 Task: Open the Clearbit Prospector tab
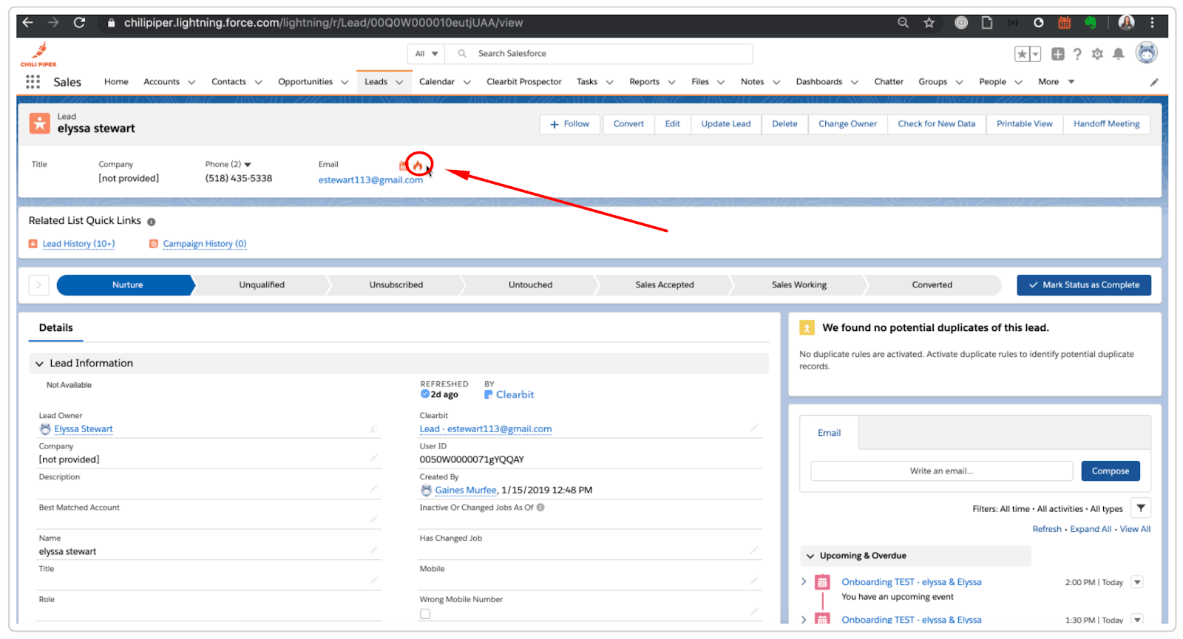click(x=524, y=82)
